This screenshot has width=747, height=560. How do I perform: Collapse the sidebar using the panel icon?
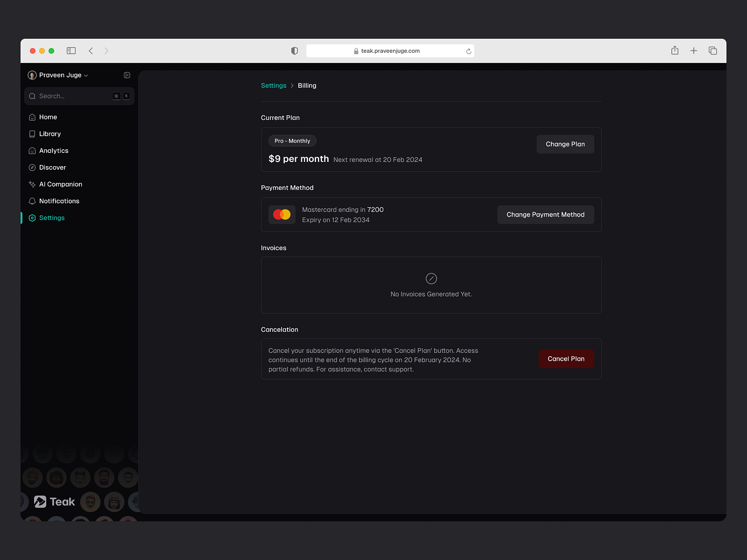pyautogui.click(x=127, y=75)
